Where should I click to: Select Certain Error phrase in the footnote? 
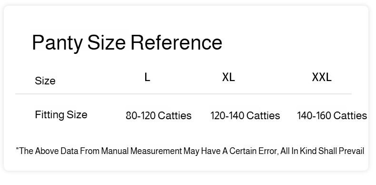[x=254, y=151]
